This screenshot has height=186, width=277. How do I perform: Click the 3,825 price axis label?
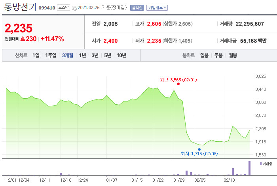(261, 76)
